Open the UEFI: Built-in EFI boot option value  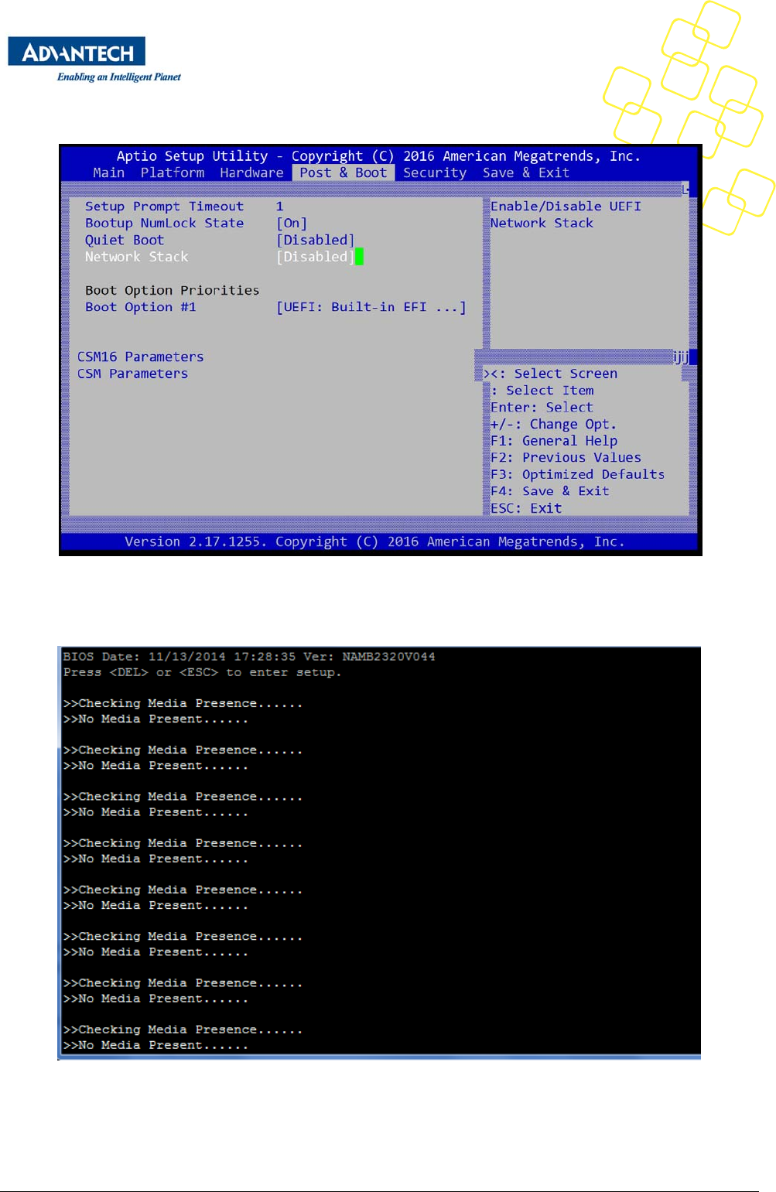371,307
